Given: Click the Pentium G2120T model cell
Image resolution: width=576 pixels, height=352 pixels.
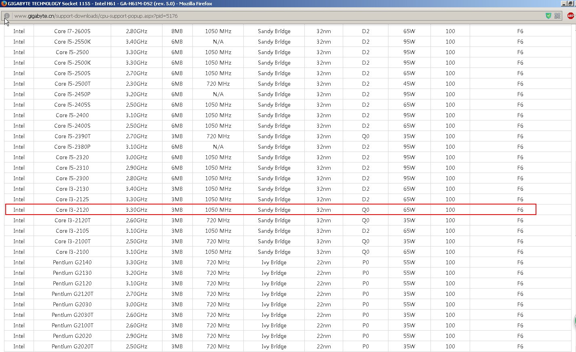Looking at the screenshot, I should click(72, 294).
